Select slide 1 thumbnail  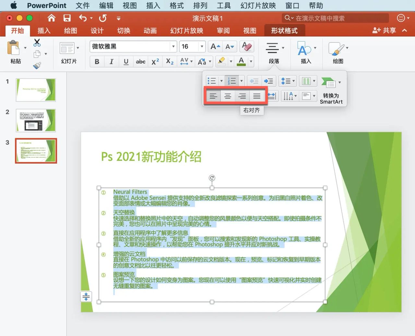click(x=36, y=90)
